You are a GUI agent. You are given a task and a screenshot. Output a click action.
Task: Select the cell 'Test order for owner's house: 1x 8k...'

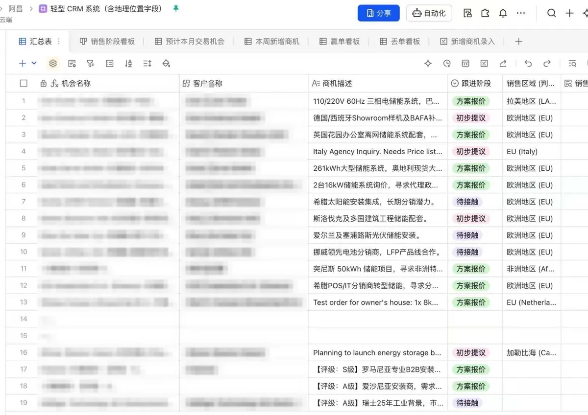(378, 302)
